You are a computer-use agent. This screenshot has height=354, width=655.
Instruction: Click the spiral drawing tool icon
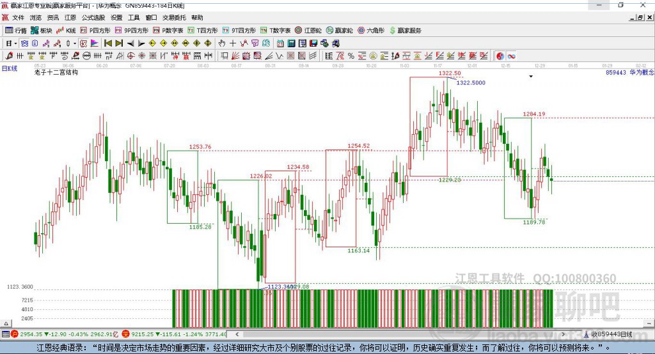[x=65, y=56]
